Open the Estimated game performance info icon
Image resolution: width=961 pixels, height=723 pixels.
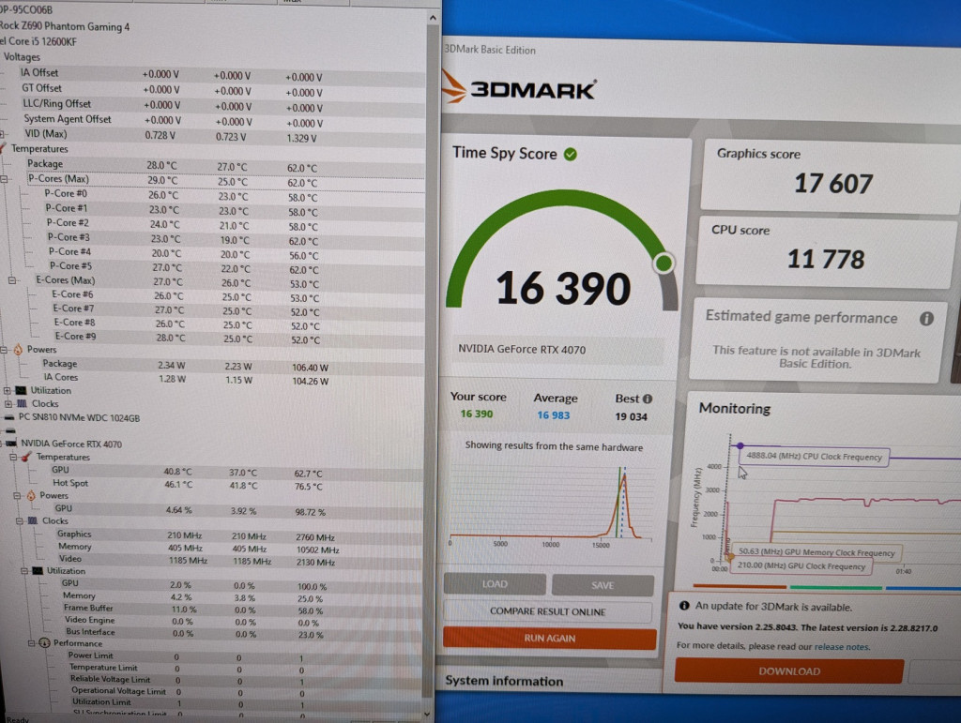coord(926,318)
